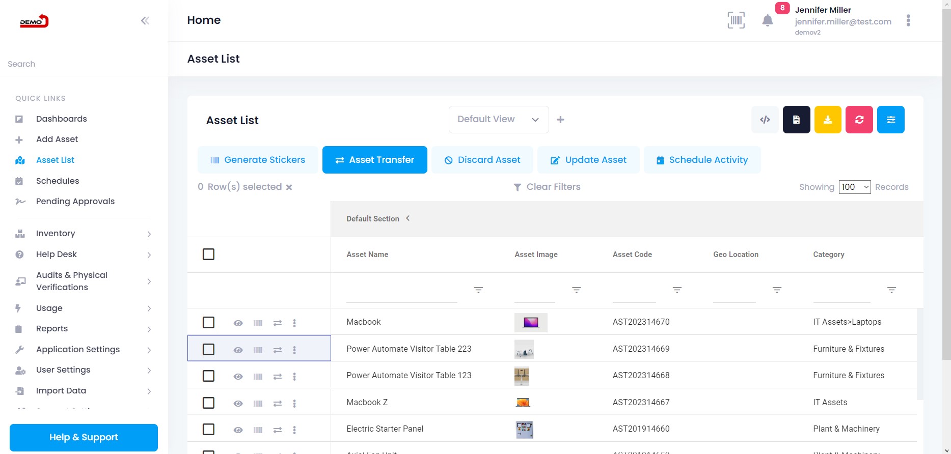Open Category column filter icon

tap(891, 290)
